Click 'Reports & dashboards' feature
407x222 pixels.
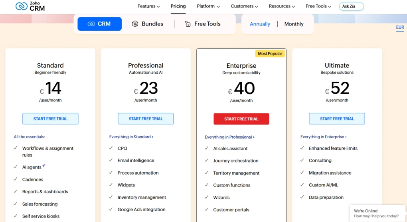pos(45,192)
